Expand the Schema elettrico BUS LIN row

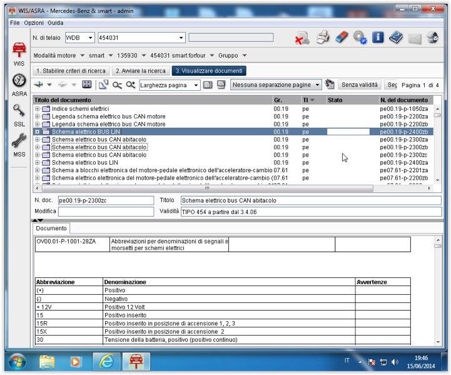(37, 132)
